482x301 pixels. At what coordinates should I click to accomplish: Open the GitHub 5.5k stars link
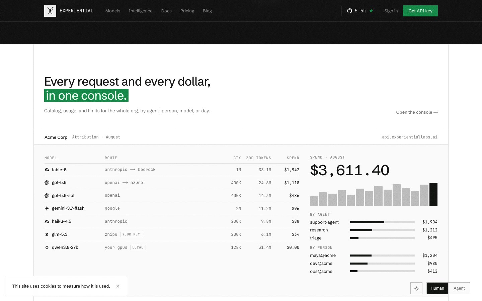[x=360, y=11]
